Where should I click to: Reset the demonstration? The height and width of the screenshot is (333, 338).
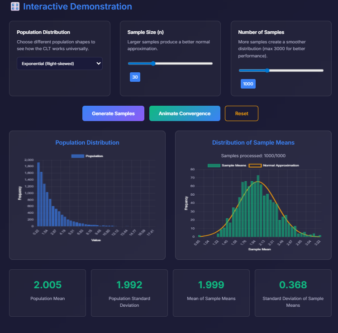(x=242, y=113)
